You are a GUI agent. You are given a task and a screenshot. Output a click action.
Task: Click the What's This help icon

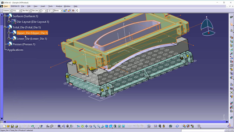[x=41, y=126]
